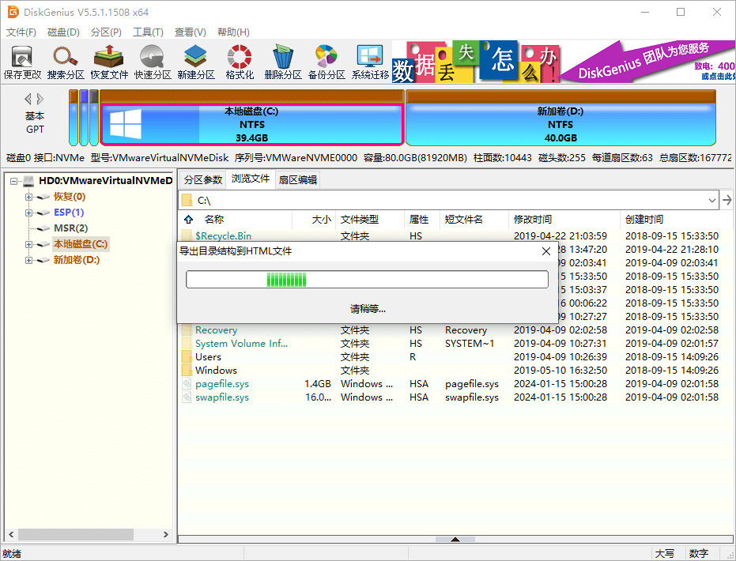Click the swapfile.sys file icon
Viewport: 736px width, 561px height.
pos(187,397)
